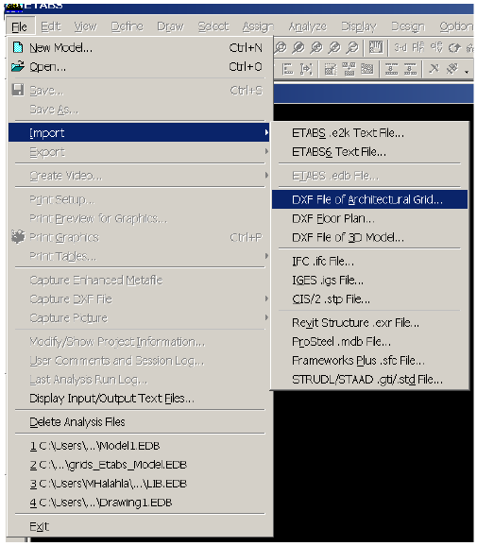
Task: Expand the Create Video submenu arrow
Action: pos(266,175)
